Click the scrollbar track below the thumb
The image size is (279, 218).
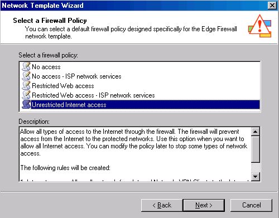click(256, 167)
